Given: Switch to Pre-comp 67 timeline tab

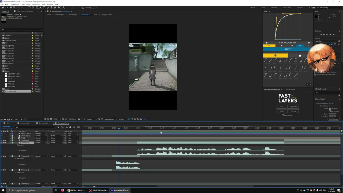Looking at the screenshot, I should pos(25,123).
